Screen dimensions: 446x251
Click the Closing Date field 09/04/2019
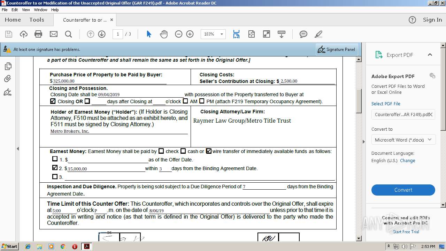[x=141, y=94]
